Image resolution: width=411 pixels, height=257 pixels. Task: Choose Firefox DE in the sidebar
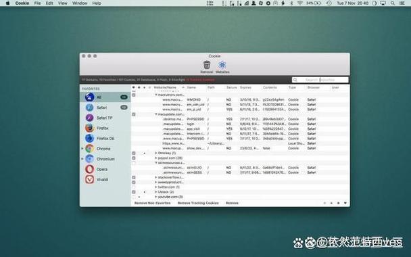[x=105, y=138]
